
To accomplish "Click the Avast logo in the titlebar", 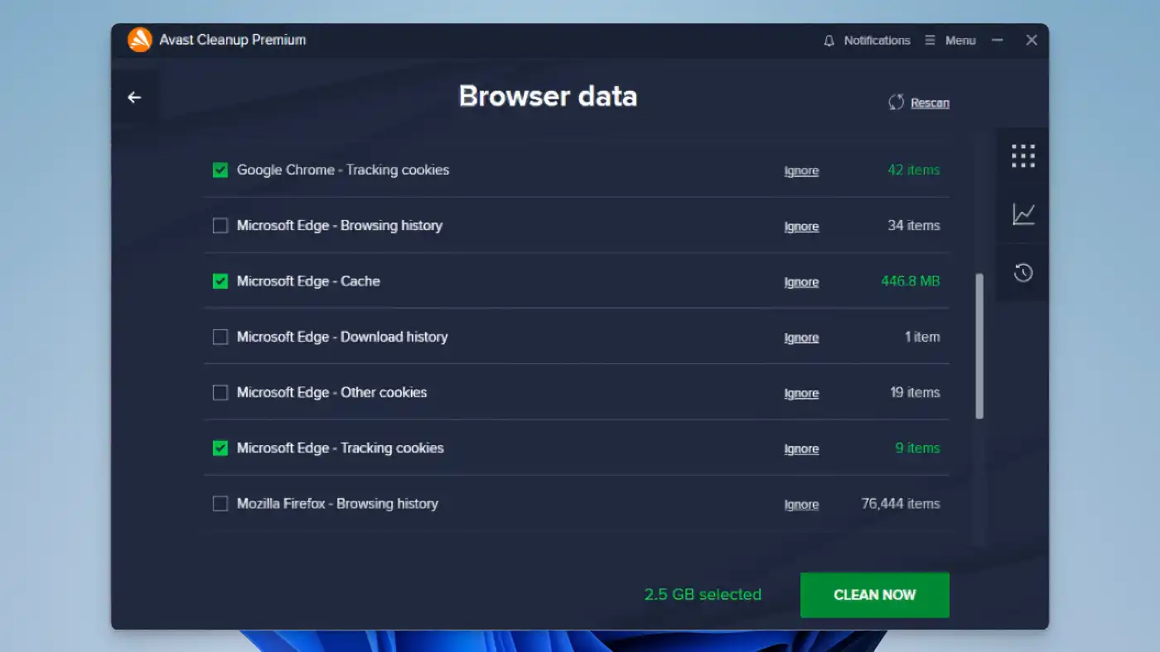I will (139, 39).
